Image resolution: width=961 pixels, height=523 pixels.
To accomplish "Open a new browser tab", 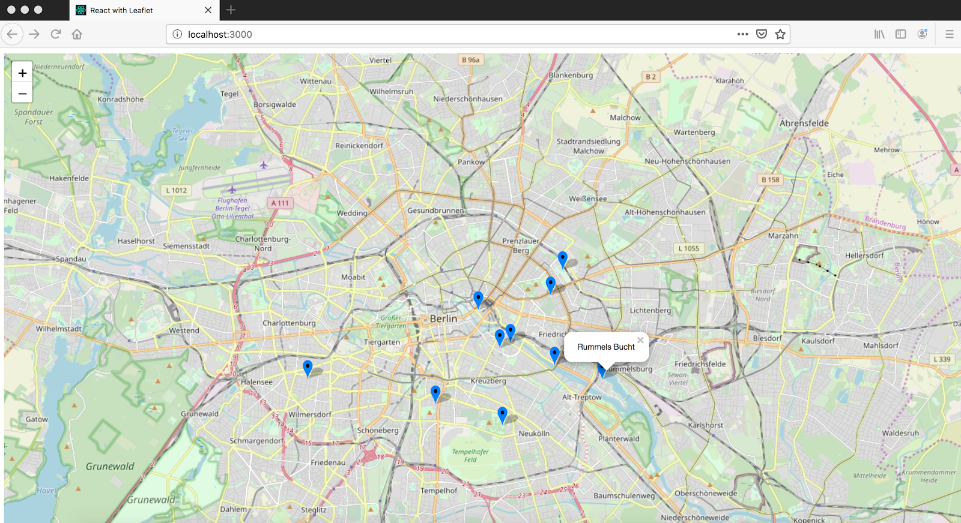I will pyautogui.click(x=231, y=10).
